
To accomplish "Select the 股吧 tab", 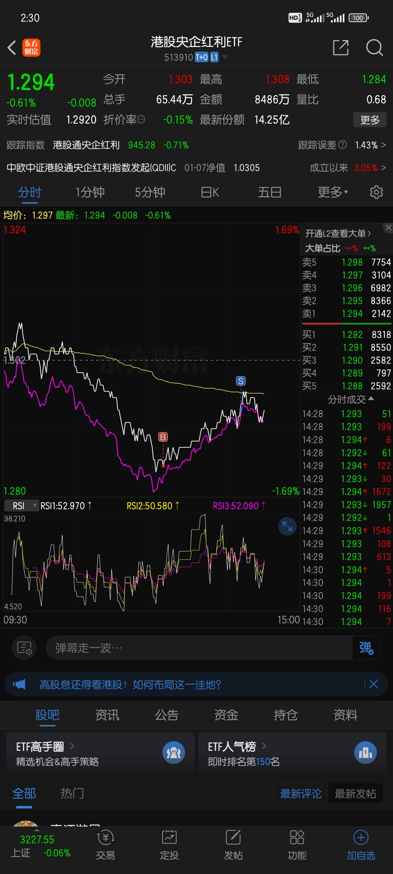I will (47, 715).
